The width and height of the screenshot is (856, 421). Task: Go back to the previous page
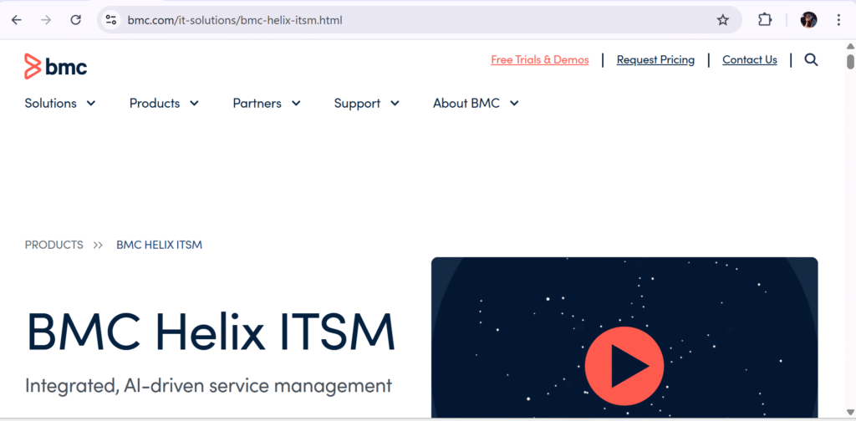point(17,20)
